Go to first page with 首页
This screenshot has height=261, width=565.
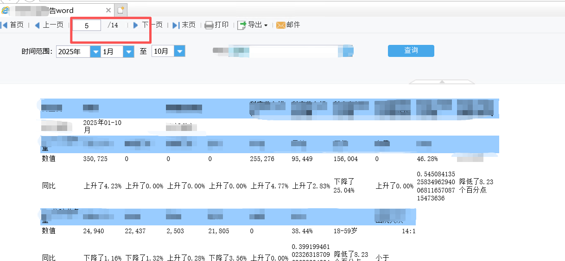[x=13, y=25]
